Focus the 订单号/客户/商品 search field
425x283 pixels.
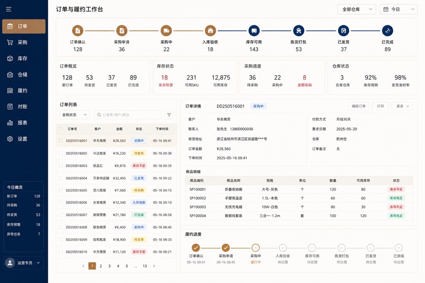click(127, 115)
